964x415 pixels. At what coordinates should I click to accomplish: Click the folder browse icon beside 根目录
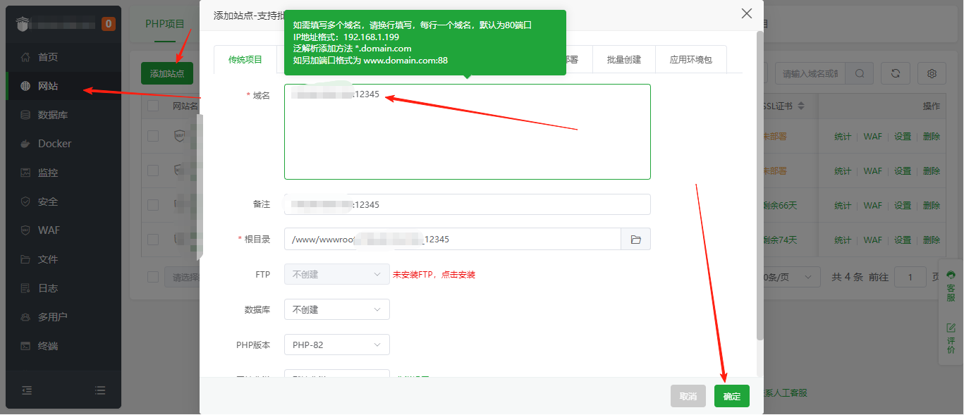pos(636,239)
